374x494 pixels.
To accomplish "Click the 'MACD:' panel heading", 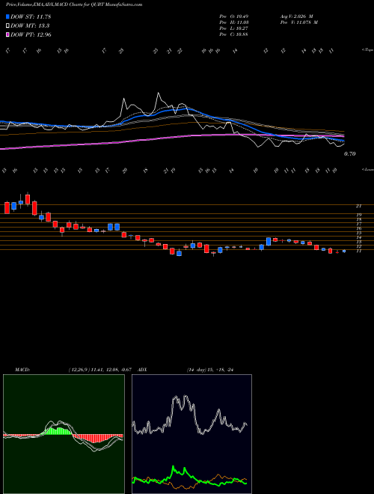I will point(22,370).
